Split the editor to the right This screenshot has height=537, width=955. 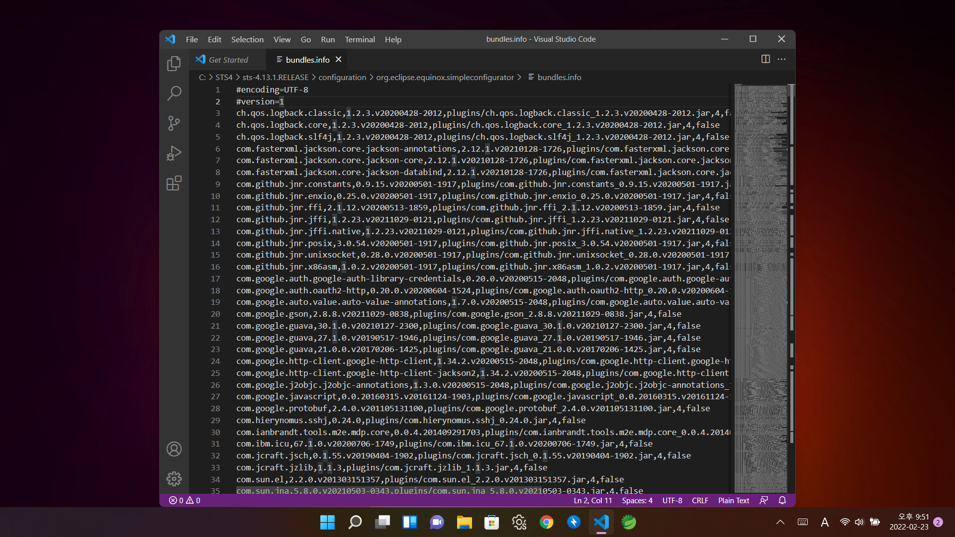[765, 59]
